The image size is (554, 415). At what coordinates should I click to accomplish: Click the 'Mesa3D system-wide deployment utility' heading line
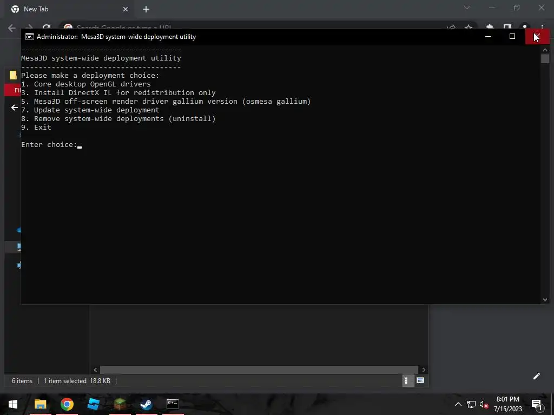click(101, 58)
